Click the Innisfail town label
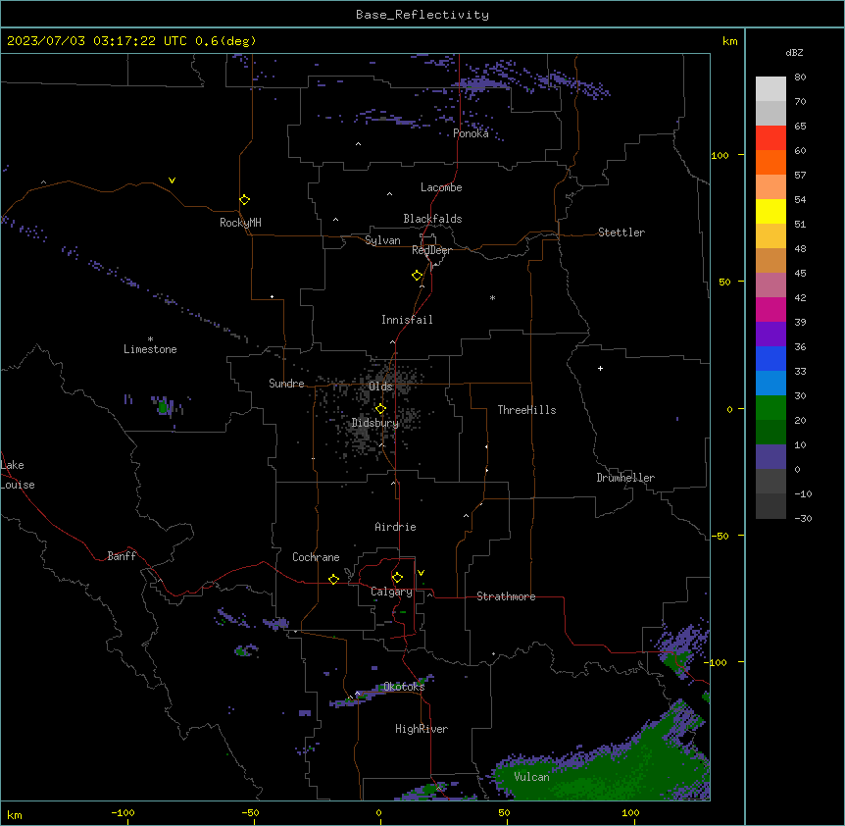 point(407,320)
